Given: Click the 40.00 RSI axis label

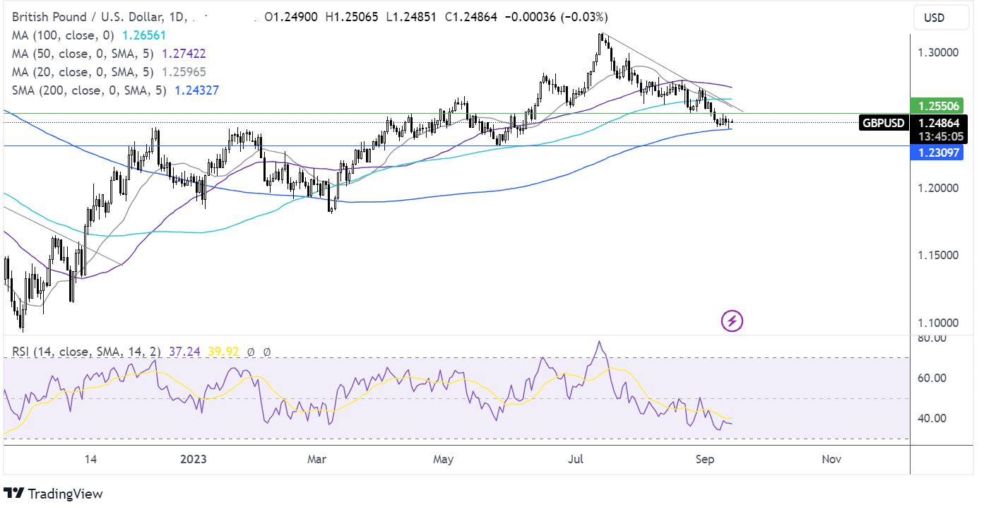Looking at the screenshot, I should [x=932, y=418].
